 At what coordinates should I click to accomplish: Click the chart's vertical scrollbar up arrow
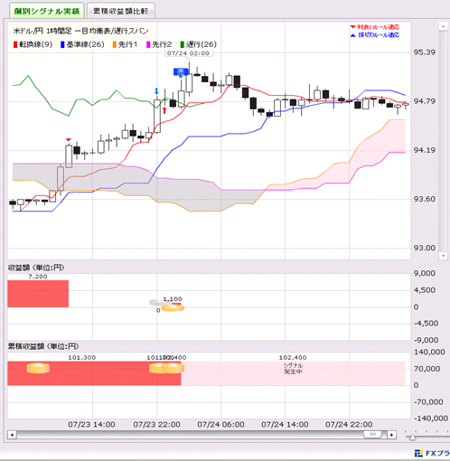pos(443,26)
